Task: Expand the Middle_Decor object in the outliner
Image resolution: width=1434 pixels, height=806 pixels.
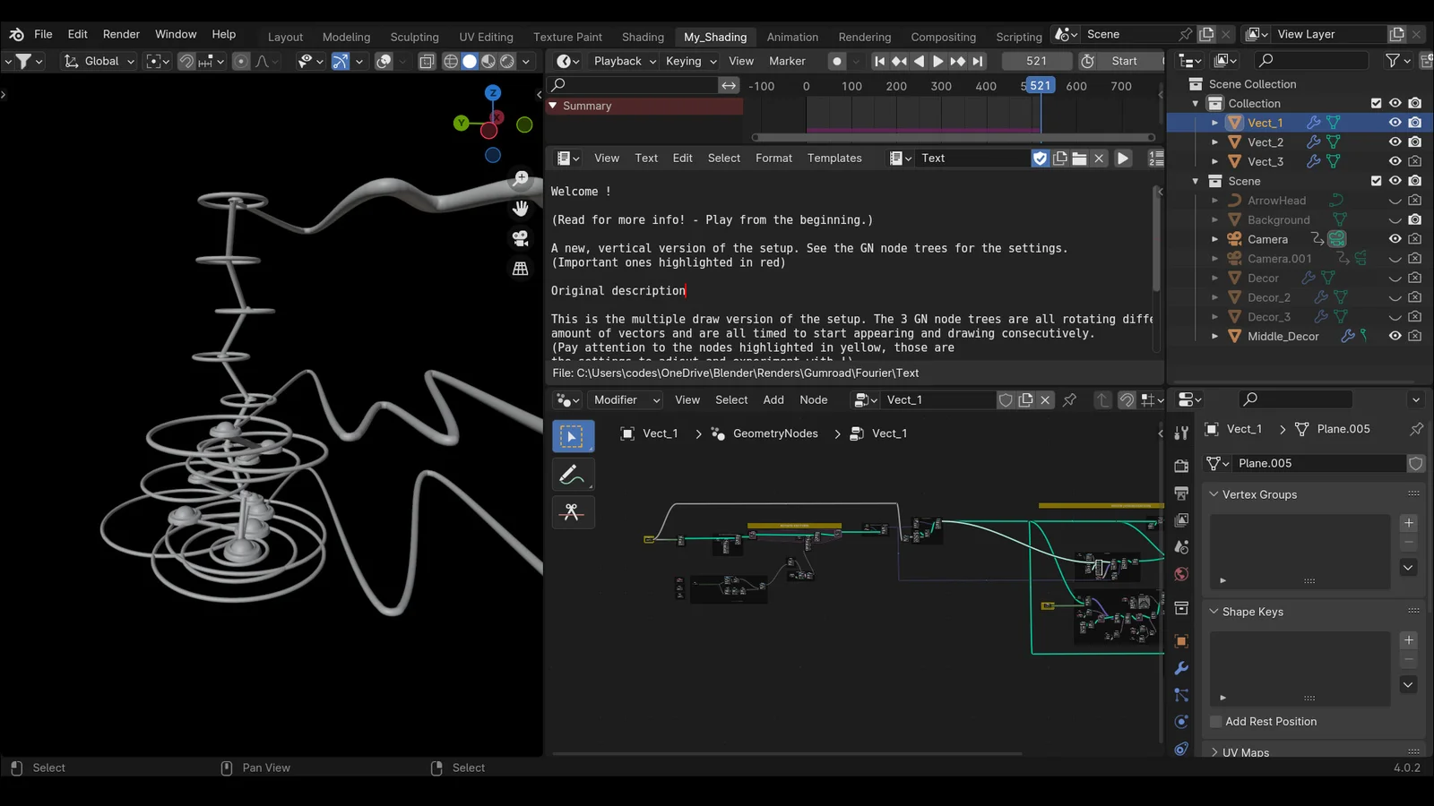Action: tap(1214, 336)
